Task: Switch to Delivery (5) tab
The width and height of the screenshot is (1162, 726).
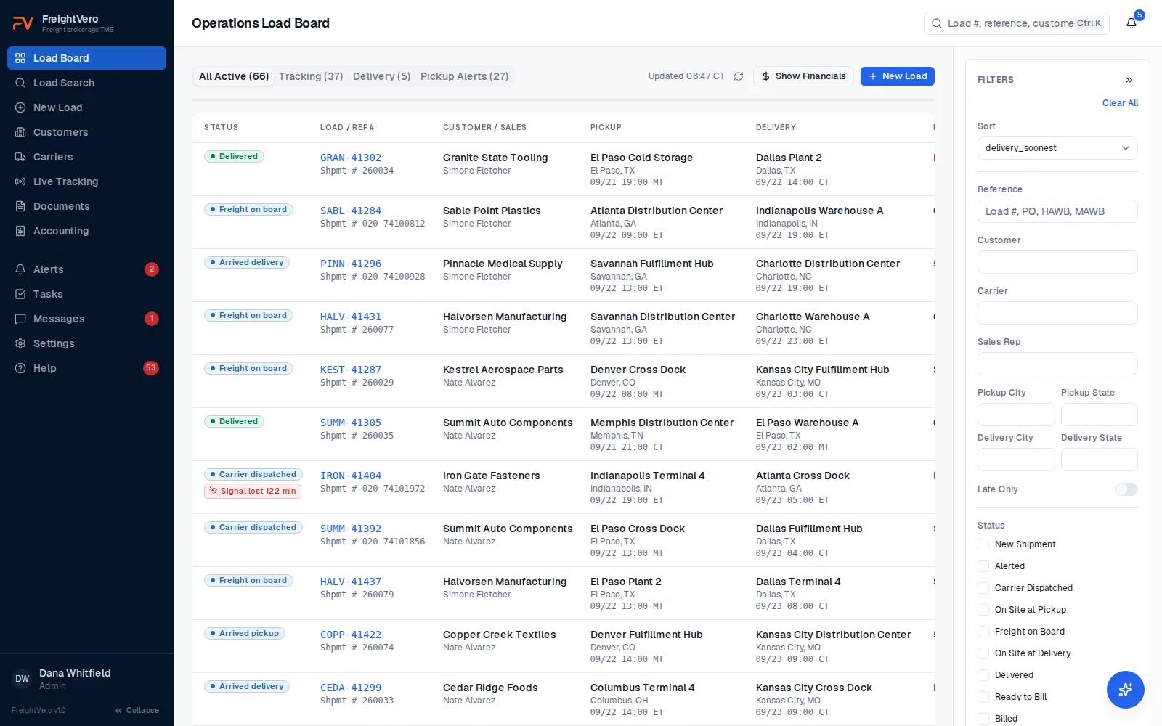Action: click(x=381, y=76)
